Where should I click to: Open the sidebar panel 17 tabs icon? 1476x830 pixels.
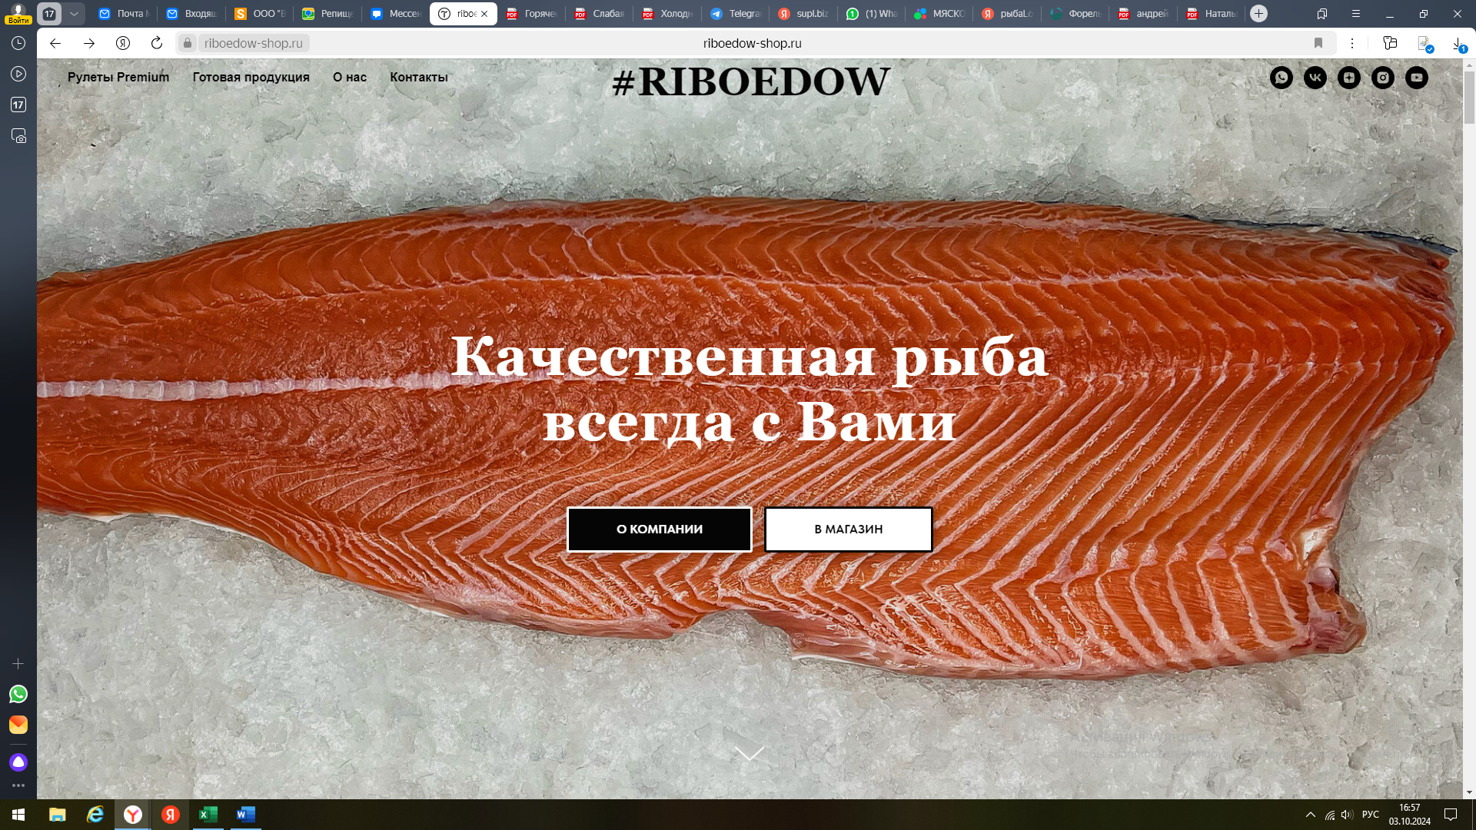pos(18,105)
